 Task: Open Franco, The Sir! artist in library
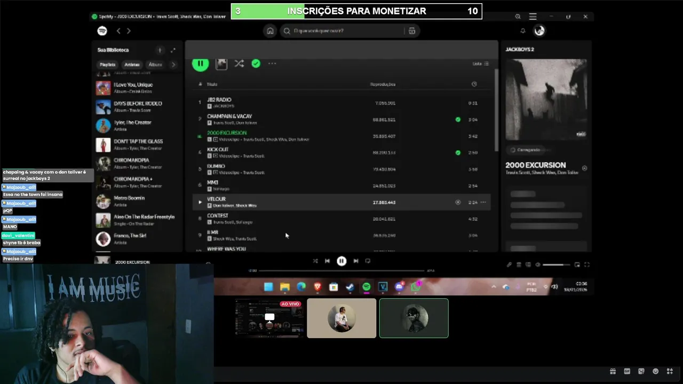click(x=138, y=239)
